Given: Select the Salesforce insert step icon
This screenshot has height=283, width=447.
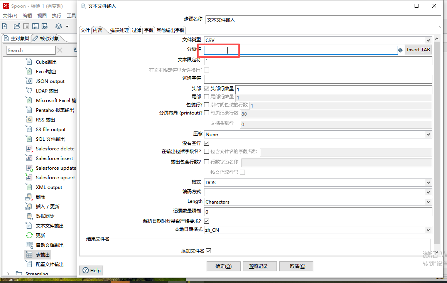Looking at the screenshot, I should [x=29, y=158].
